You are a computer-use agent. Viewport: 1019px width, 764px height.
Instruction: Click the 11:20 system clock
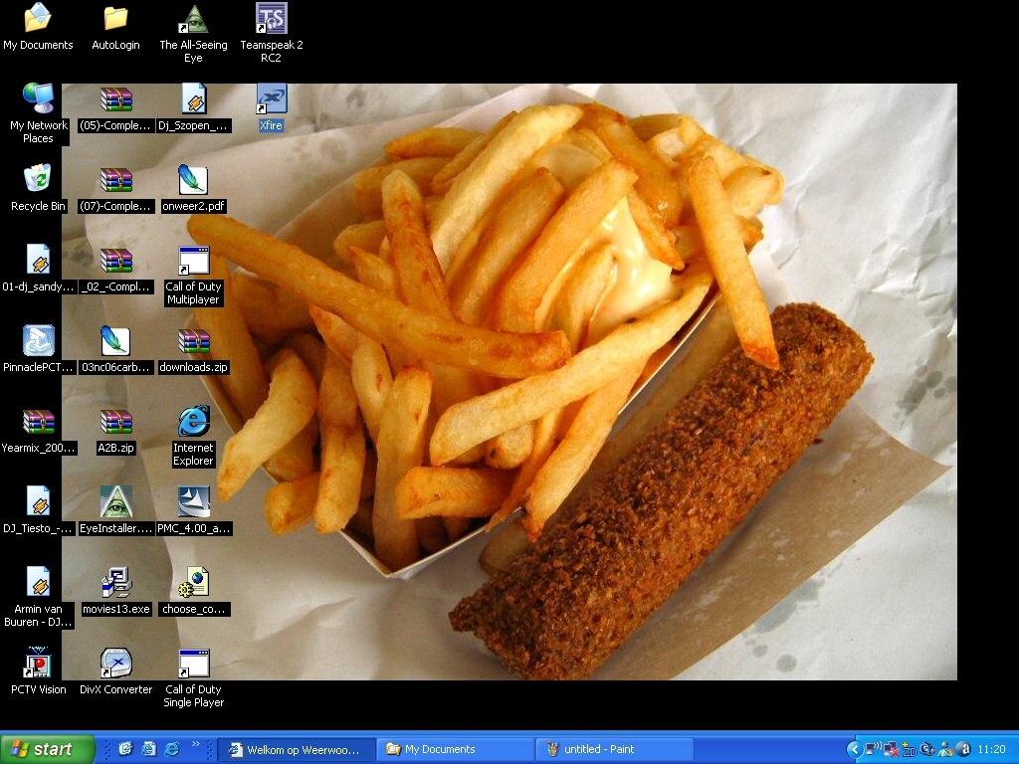tap(991, 750)
